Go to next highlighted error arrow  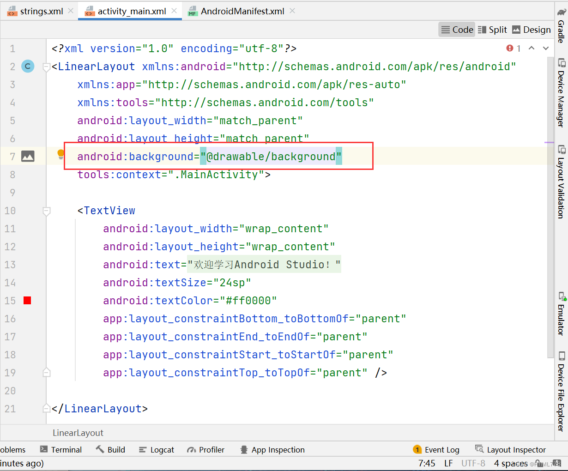pos(546,48)
